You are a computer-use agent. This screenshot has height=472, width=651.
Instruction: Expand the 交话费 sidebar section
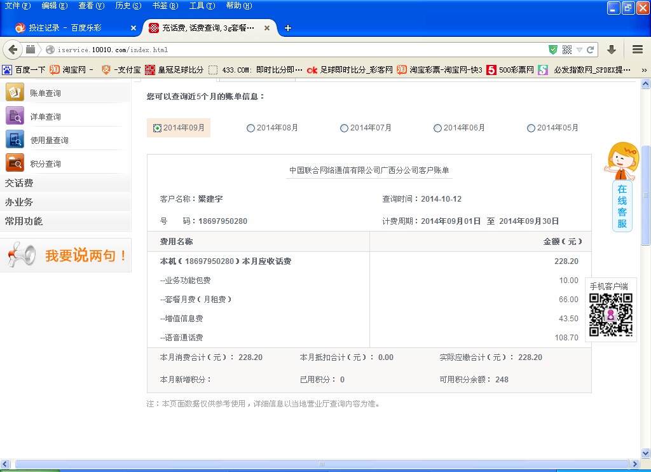point(19,183)
